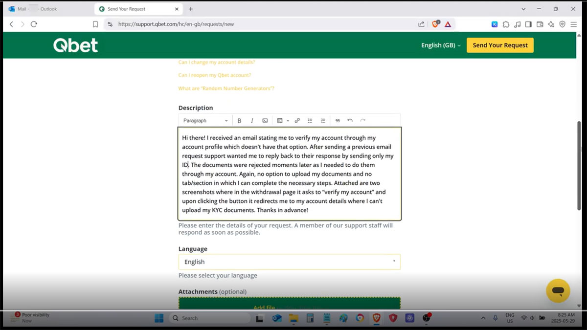This screenshot has height=330, width=587.
Task: Go forward in browser history
Action: [23, 24]
